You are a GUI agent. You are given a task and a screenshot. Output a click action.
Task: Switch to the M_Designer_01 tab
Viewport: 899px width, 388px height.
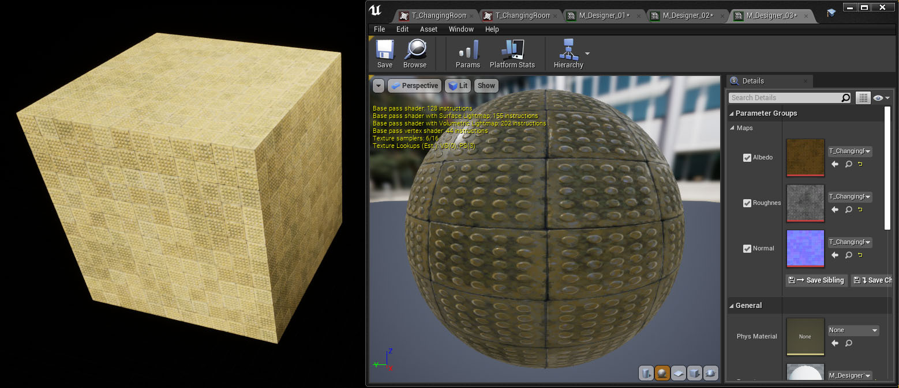point(604,16)
